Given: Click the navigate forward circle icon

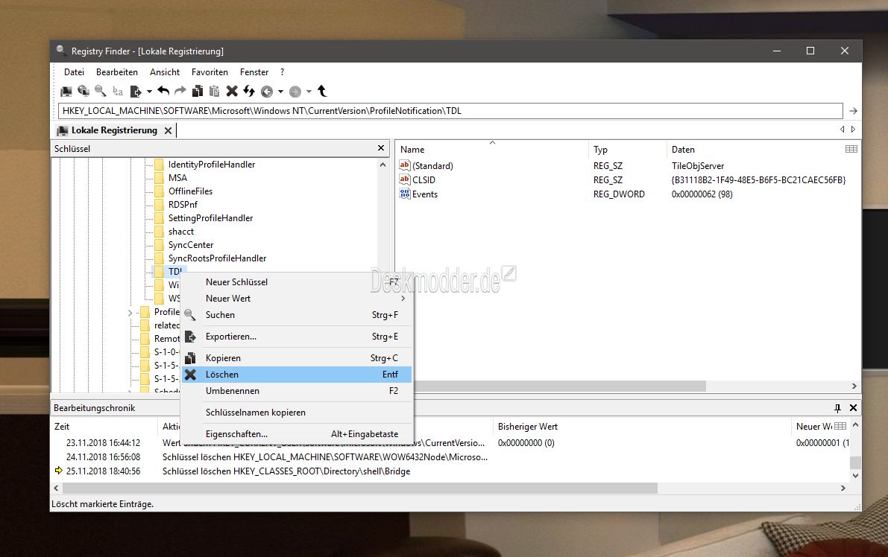Looking at the screenshot, I should (x=295, y=92).
